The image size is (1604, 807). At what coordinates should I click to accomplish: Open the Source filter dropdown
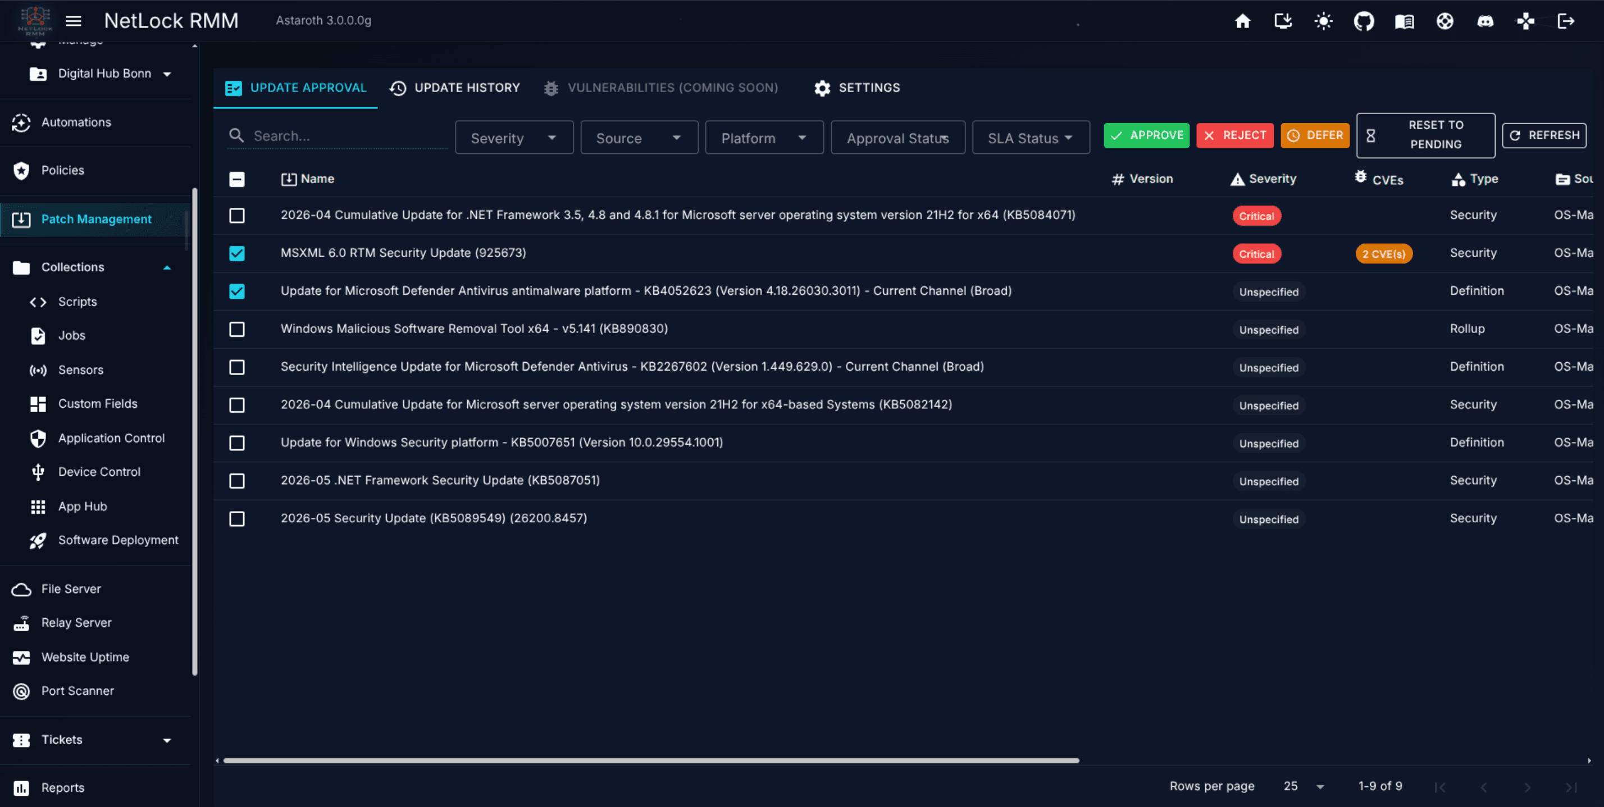(639, 138)
